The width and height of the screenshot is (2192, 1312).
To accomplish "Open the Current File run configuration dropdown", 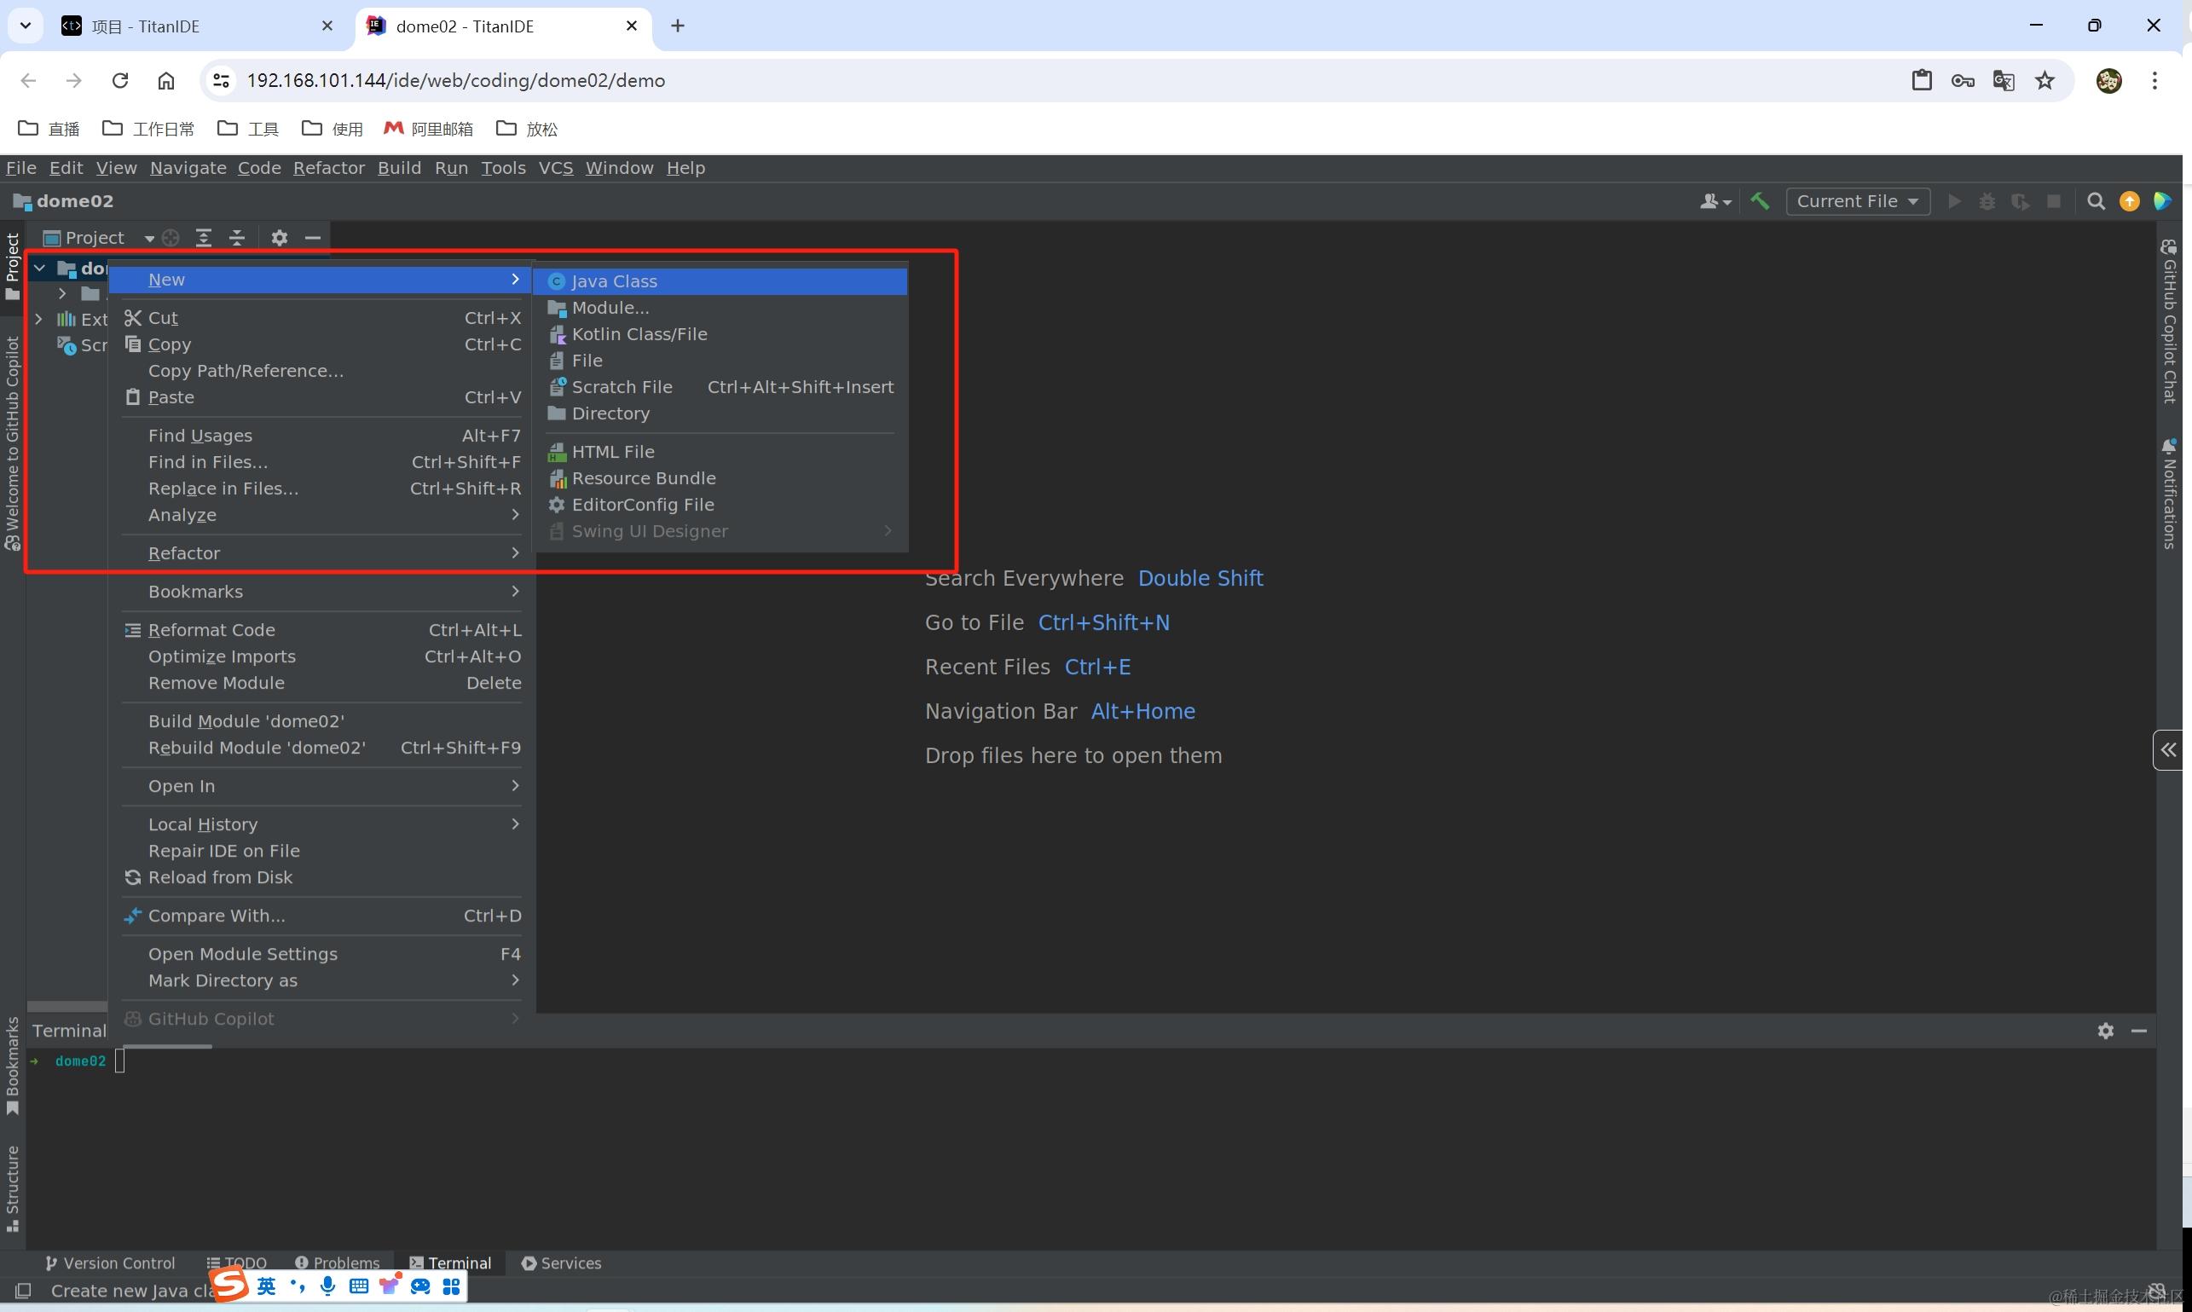I will [x=1857, y=201].
